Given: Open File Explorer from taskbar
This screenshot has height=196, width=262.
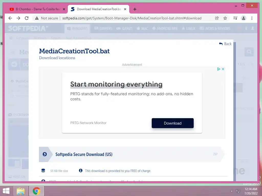Looking at the screenshot, I should click(x=21, y=191).
